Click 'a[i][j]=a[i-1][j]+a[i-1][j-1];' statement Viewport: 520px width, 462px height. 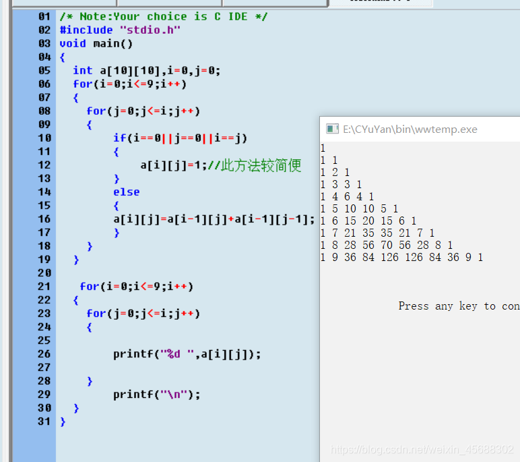pyautogui.click(x=214, y=219)
